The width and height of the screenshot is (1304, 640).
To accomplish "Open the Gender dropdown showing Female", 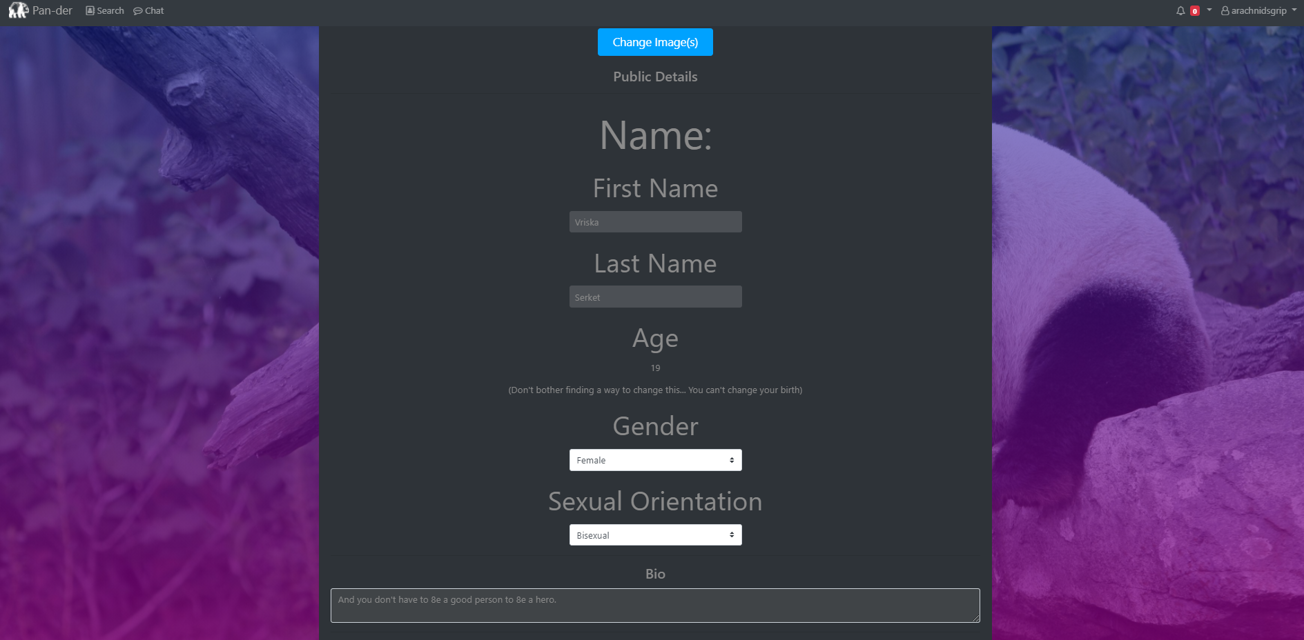I will (x=655, y=459).
